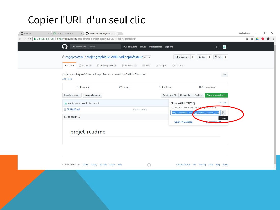Click Contact GitHub footer link
The height and width of the screenshot is (210, 280).
pyautogui.click(x=183, y=165)
